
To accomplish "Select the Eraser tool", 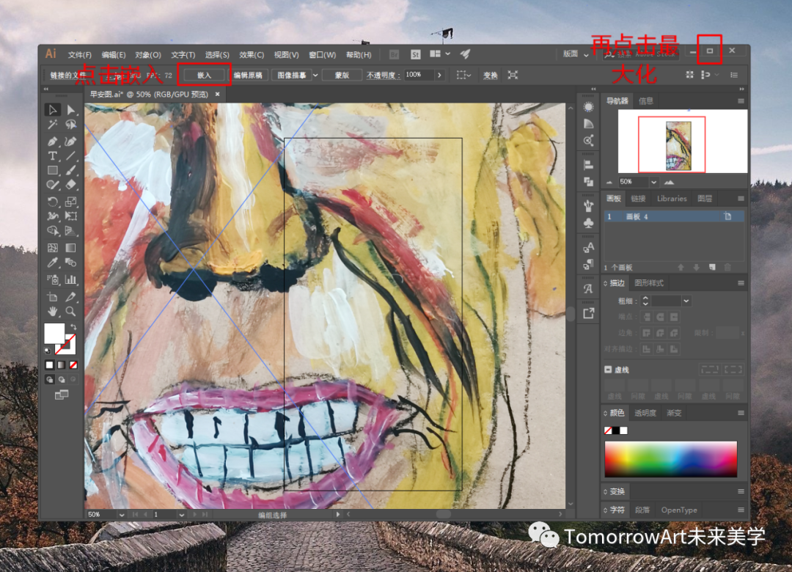I will coord(70,185).
